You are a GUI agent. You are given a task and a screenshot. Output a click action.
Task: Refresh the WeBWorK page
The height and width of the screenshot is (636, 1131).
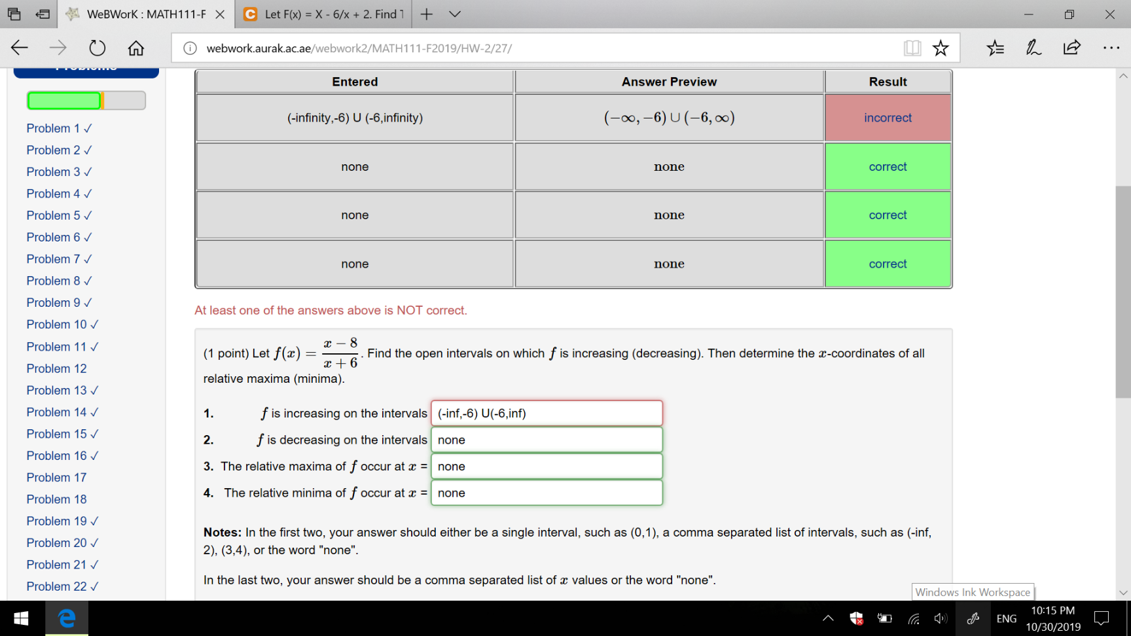(97, 47)
